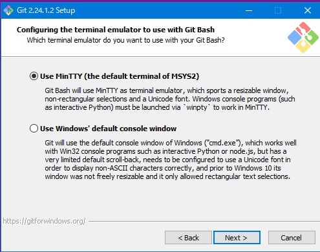The height and width of the screenshot is (252, 320).
Task: Minimize the Git Setup window
Action: pyautogui.click(x=249, y=10)
